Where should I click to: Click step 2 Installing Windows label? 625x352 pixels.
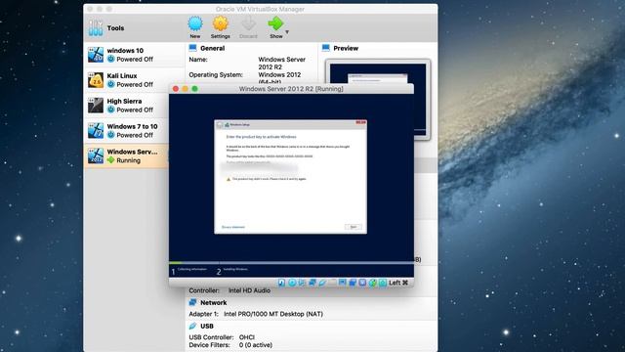point(235,270)
